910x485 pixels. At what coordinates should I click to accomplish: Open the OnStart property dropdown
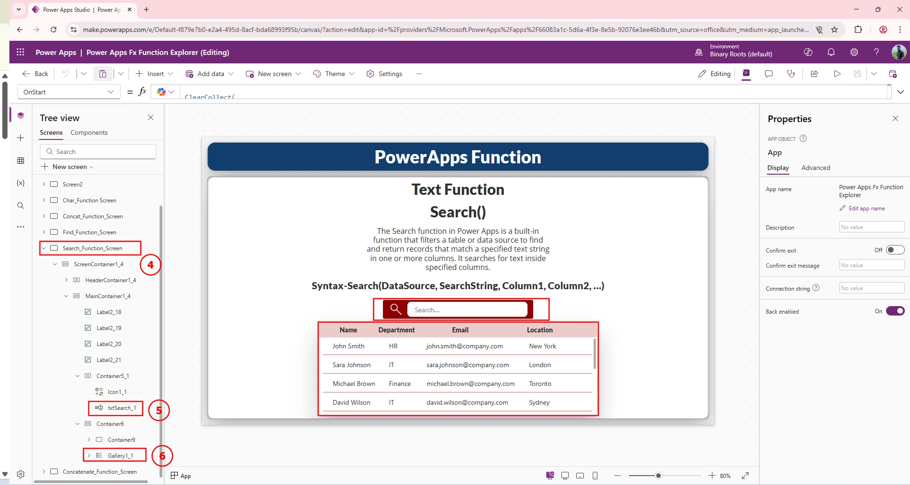coord(69,92)
